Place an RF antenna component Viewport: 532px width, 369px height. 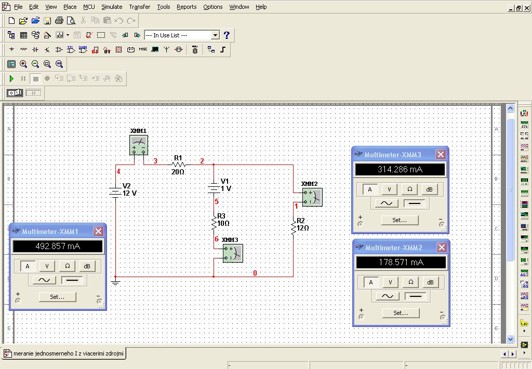point(167,49)
